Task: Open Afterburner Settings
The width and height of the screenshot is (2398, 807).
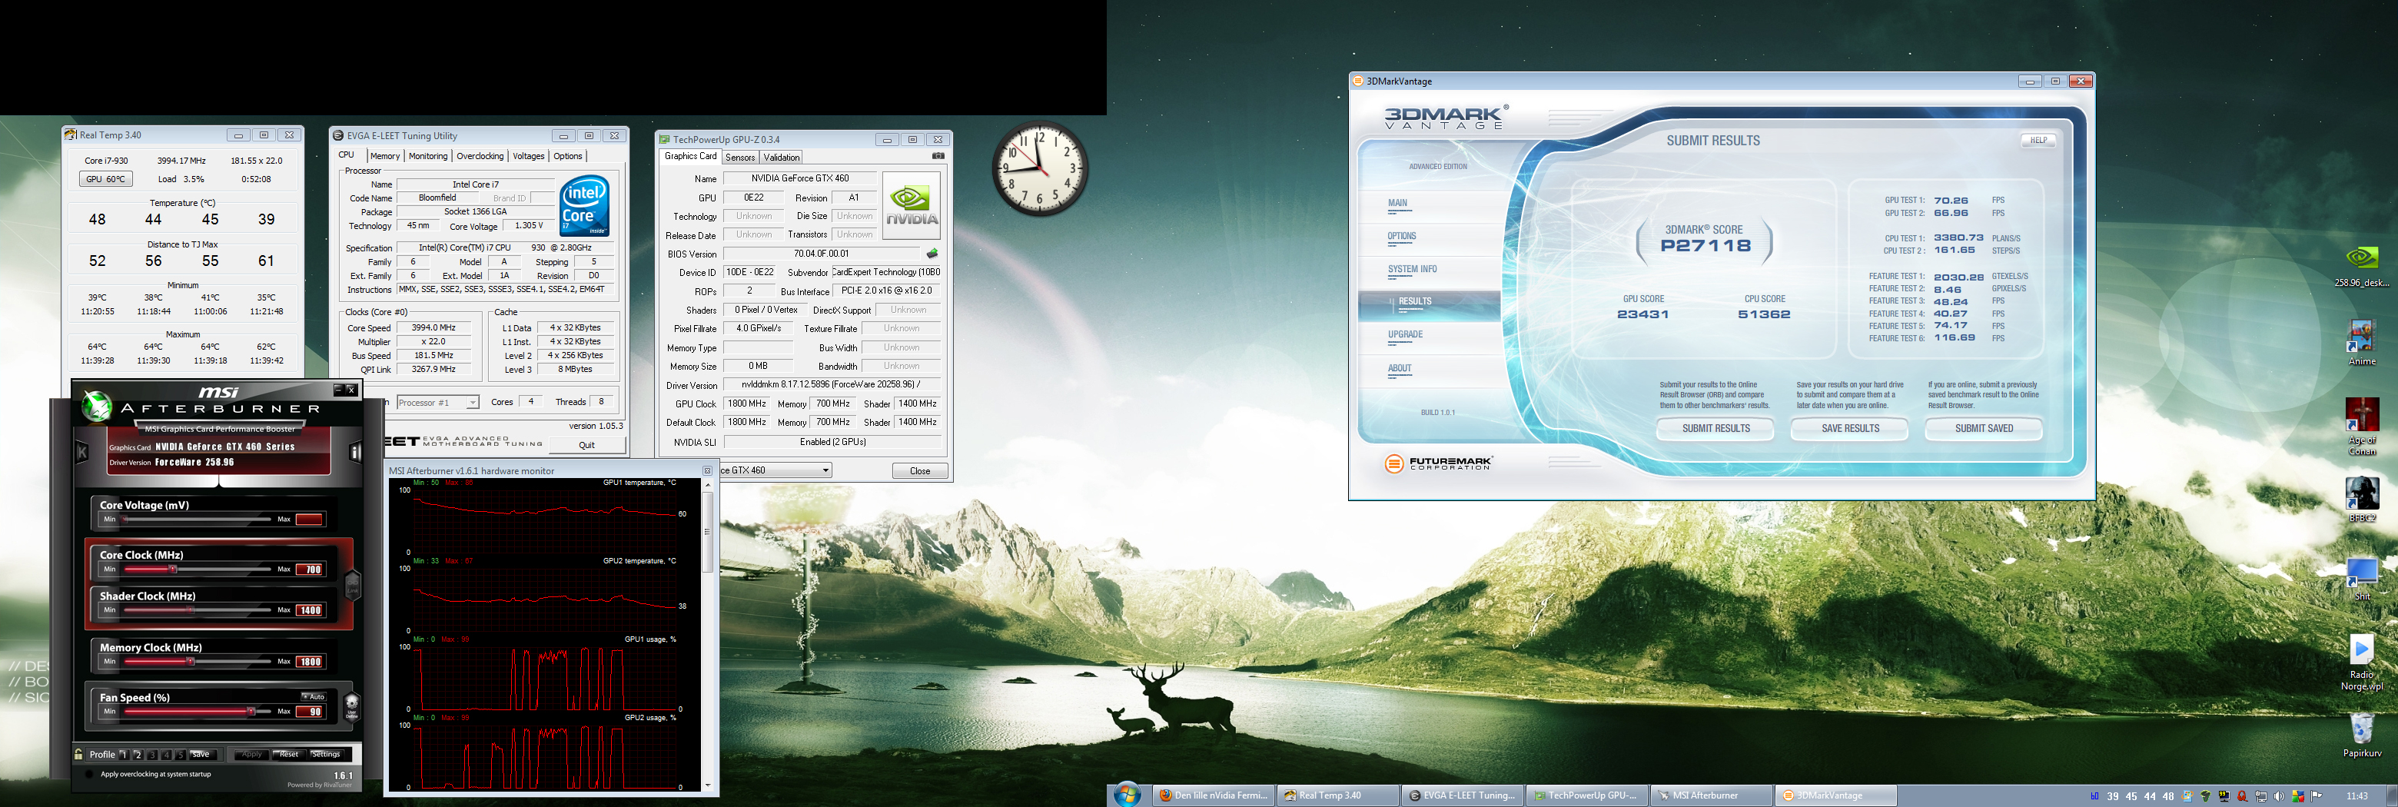Action: click(x=327, y=755)
